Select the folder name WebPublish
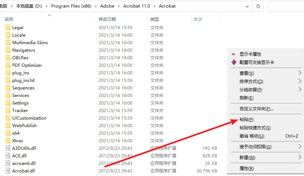 [24, 126]
